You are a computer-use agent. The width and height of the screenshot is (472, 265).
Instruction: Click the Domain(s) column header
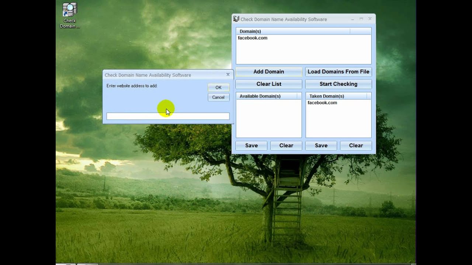pos(293,31)
